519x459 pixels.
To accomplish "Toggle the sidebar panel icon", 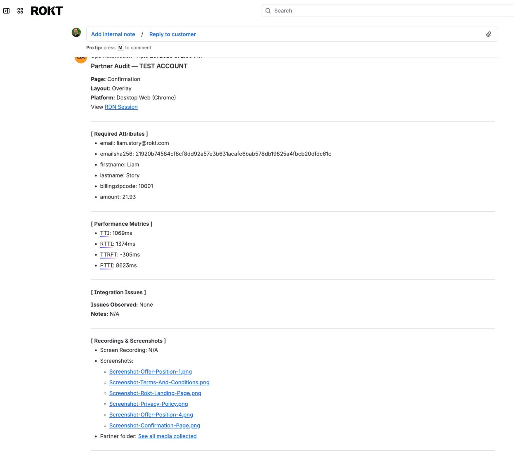I will pos(7,11).
